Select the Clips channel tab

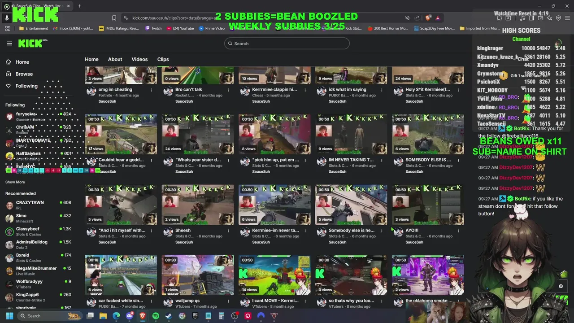(x=163, y=59)
